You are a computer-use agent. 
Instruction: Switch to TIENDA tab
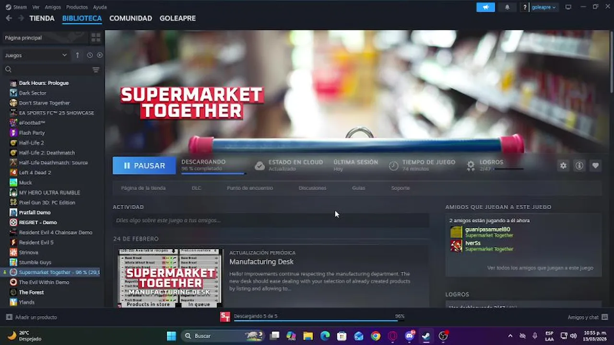[42, 18]
